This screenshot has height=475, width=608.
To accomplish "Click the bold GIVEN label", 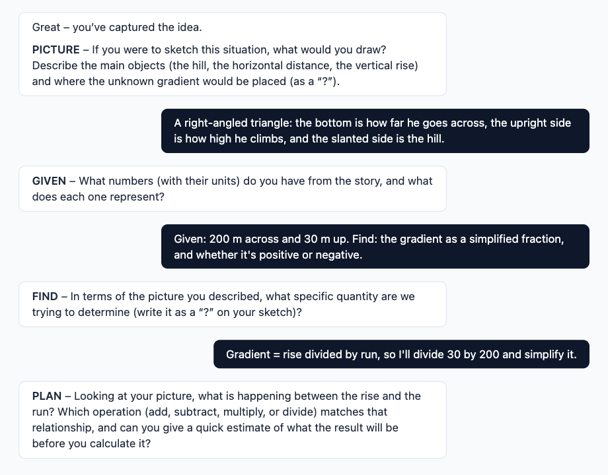I will point(49,181).
